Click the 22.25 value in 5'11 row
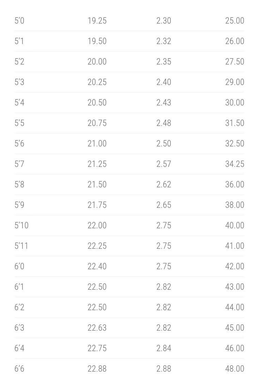259x389 pixels. [97, 246]
